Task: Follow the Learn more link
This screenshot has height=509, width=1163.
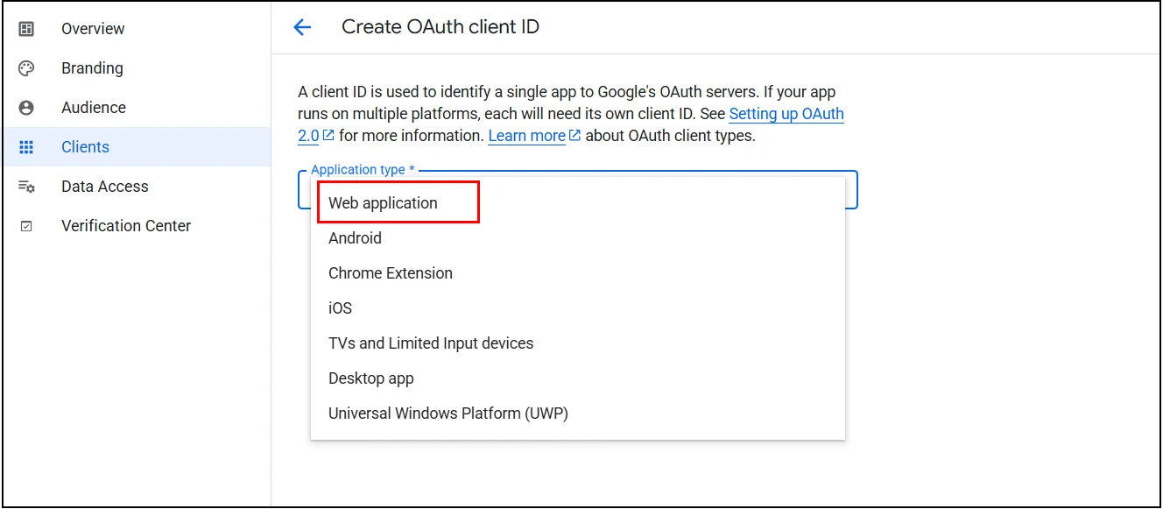Action: 526,136
